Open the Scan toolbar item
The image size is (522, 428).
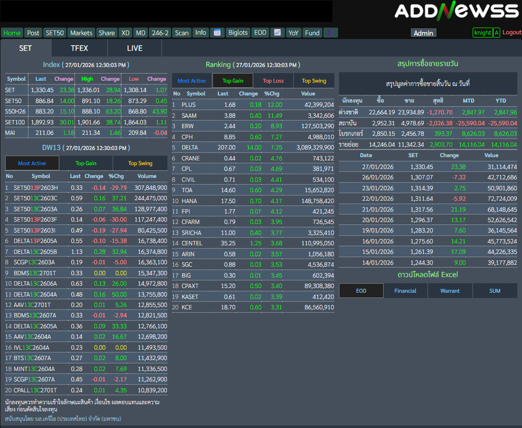coord(182,33)
